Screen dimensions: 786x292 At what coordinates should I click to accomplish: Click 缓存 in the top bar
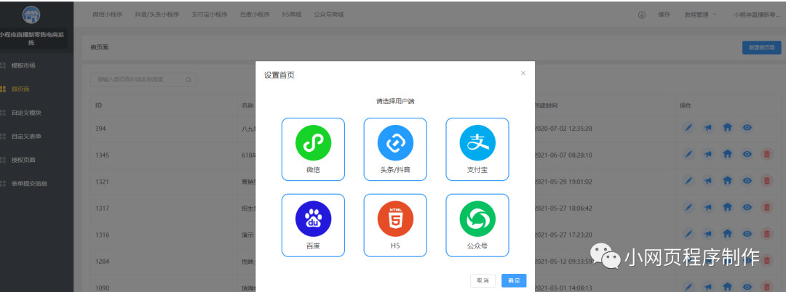point(664,15)
